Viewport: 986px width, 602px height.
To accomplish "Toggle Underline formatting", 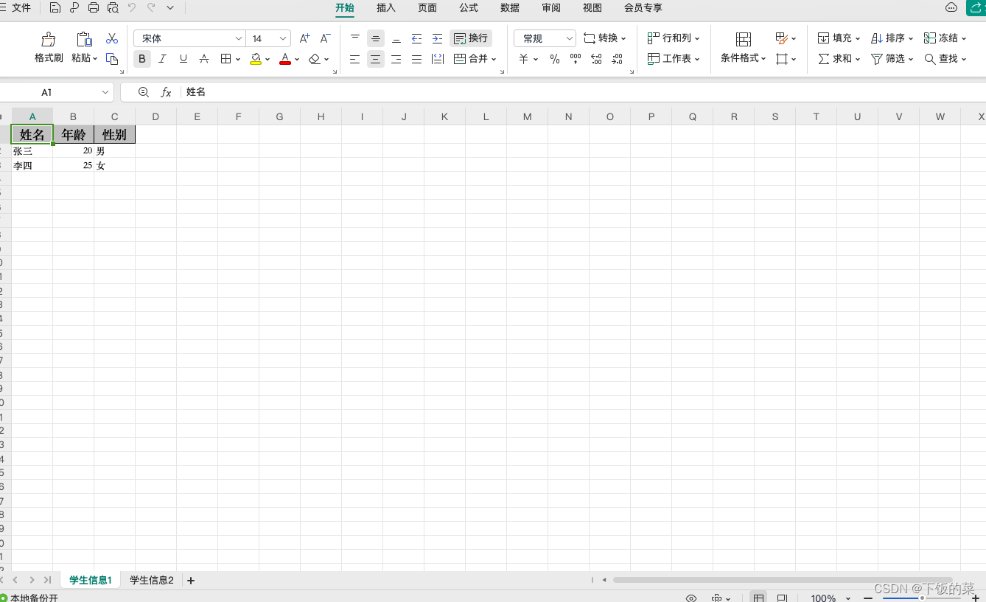I will coord(183,59).
